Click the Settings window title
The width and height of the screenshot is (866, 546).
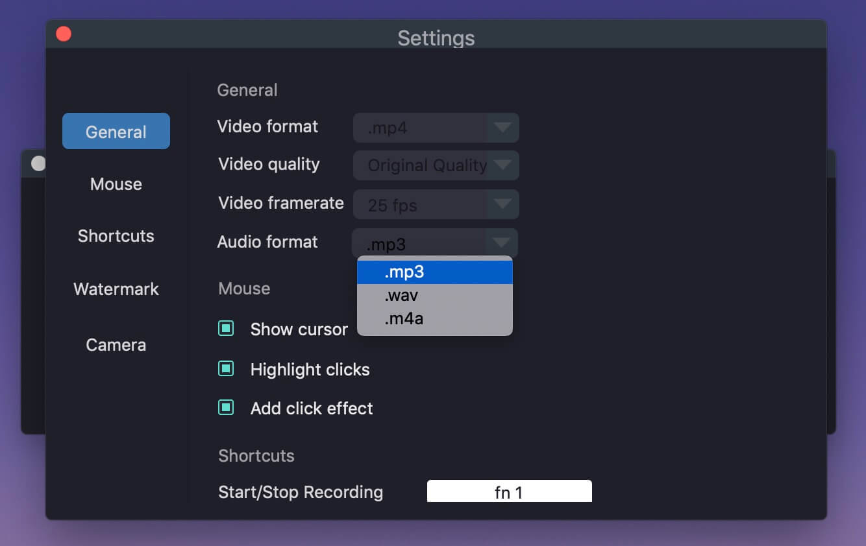pos(436,38)
